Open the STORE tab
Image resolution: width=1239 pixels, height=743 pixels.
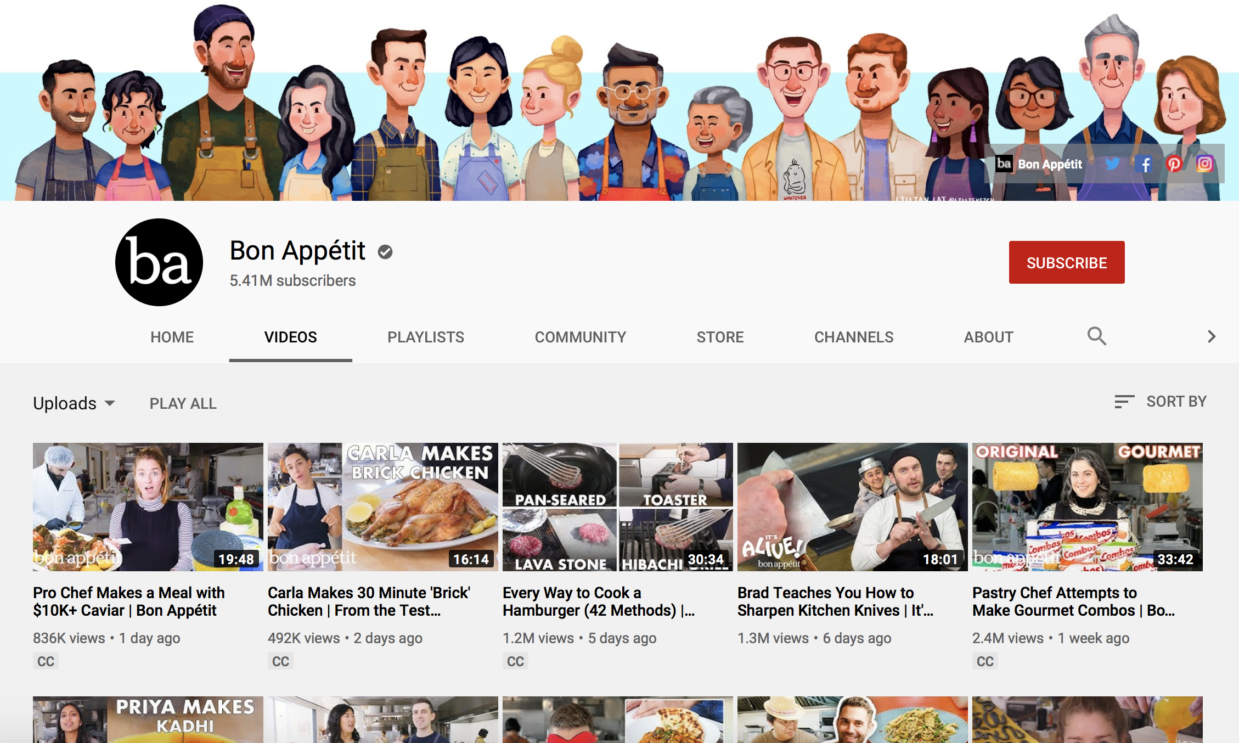tap(720, 337)
